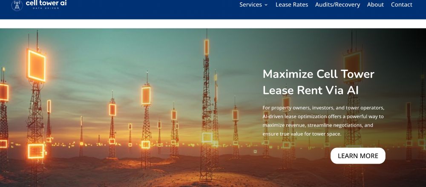Navigate to the About page

pyautogui.click(x=375, y=5)
